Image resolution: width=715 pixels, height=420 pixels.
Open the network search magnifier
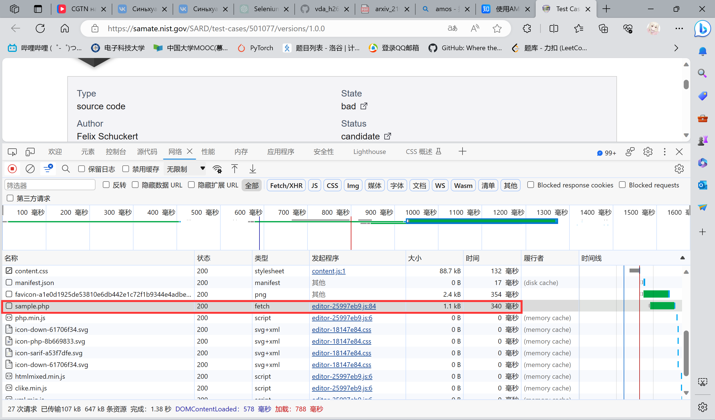(x=66, y=169)
